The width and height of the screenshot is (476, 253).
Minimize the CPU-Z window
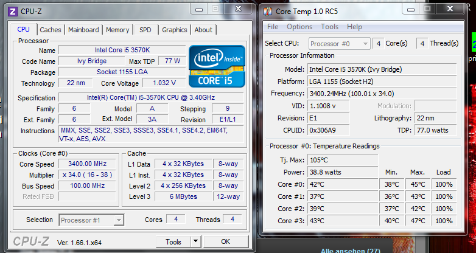click(199, 9)
